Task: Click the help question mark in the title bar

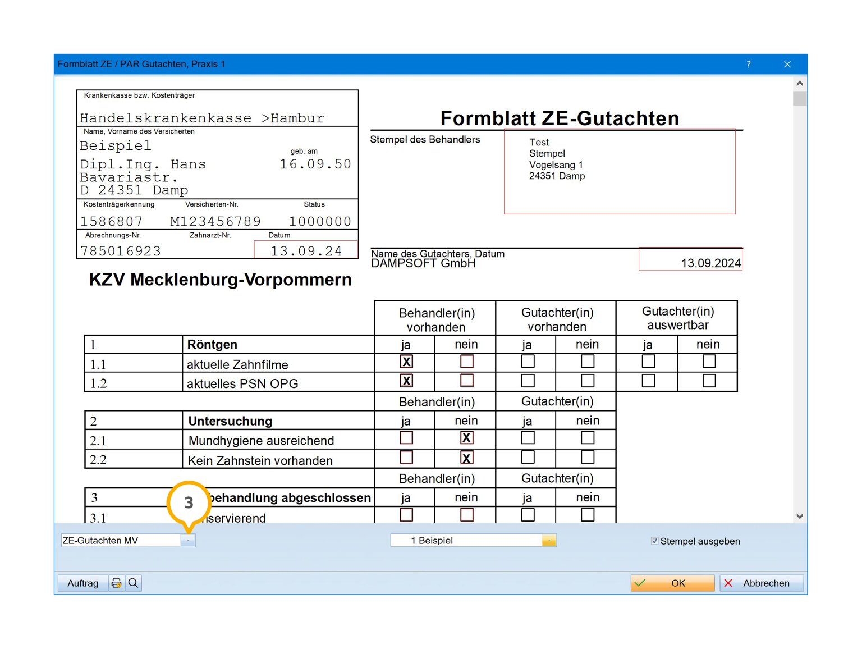Action: [748, 65]
